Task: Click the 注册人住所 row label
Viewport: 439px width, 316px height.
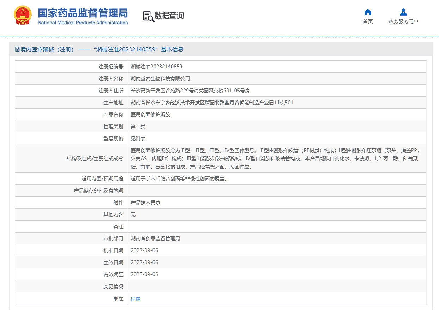Action: pyautogui.click(x=111, y=91)
